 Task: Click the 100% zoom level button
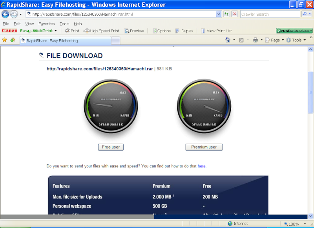[291, 224]
